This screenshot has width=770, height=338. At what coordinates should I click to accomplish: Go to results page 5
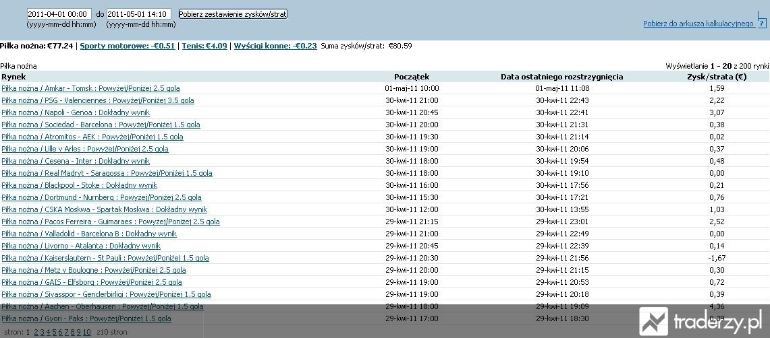(54, 332)
